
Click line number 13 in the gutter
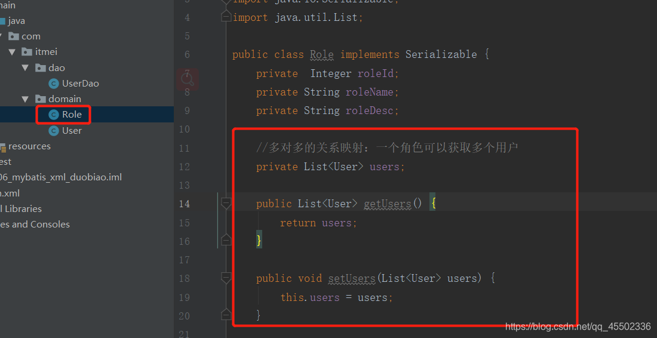click(x=184, y=185)
